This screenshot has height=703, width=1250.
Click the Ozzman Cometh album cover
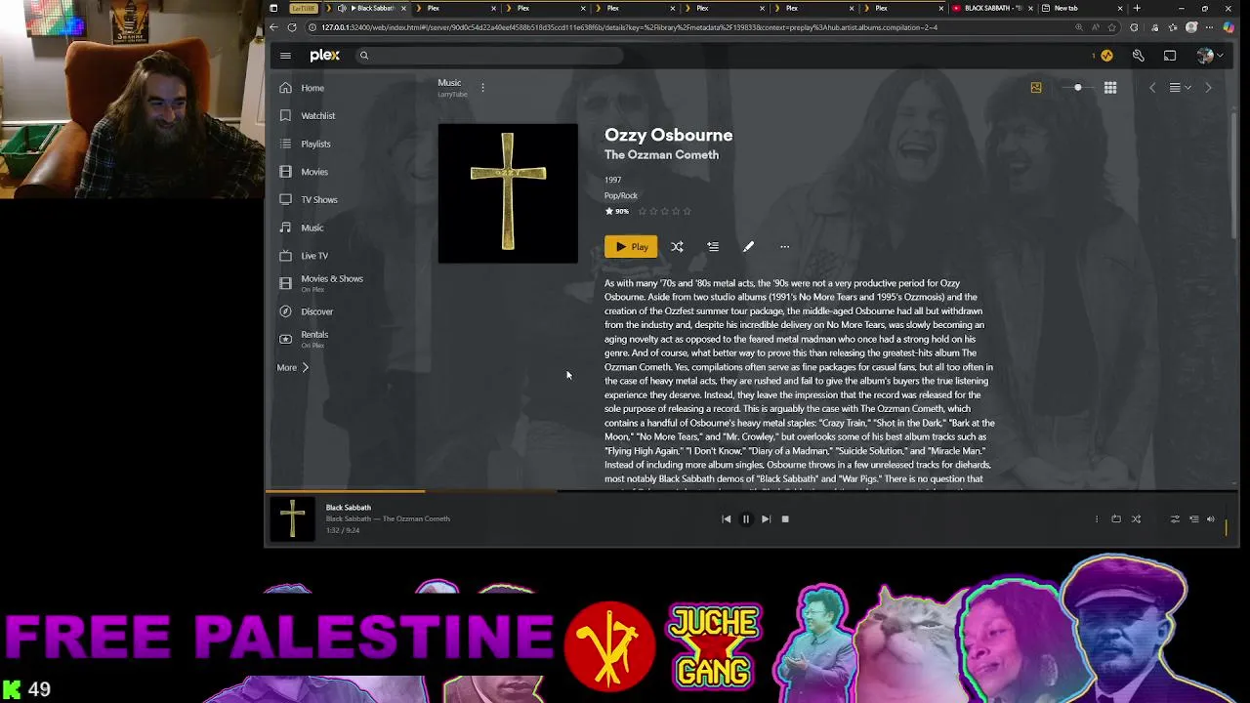508,193
